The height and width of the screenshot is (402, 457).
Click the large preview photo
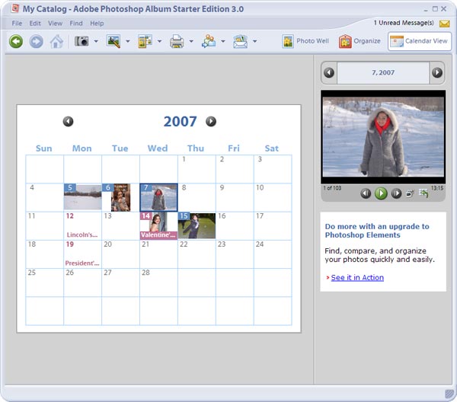(383, 136)
